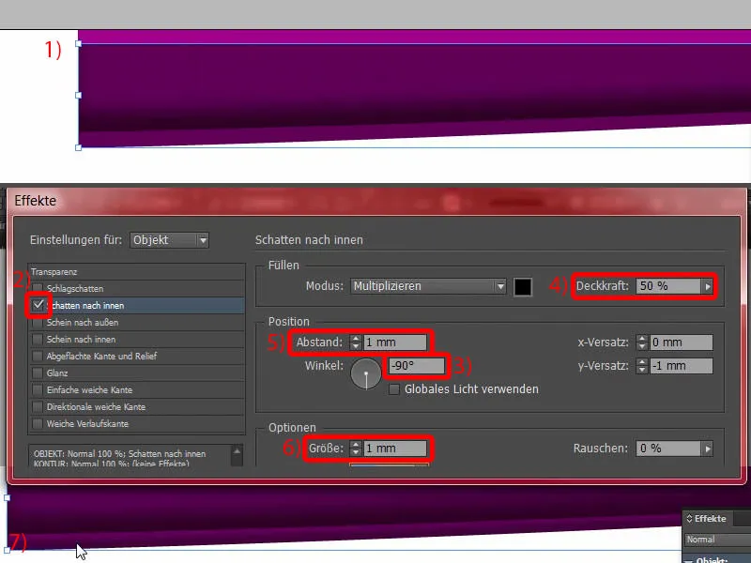Open the Rauschen slider arrow
751x563 pixels.
pos(708,449)
